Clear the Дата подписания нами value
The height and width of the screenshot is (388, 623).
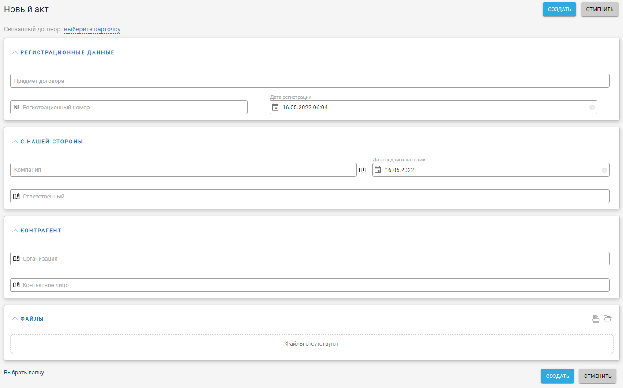(604, 170)
